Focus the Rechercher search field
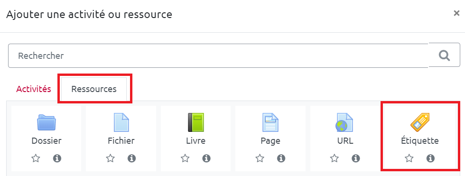The height and width of the screenshot is (176, 465). (218, 56)
